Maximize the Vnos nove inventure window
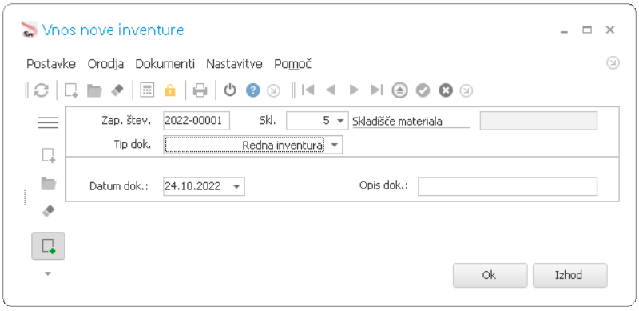The image size is (639, 311). 587,30
